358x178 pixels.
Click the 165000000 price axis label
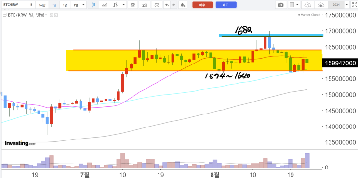(x=341, y=47)
